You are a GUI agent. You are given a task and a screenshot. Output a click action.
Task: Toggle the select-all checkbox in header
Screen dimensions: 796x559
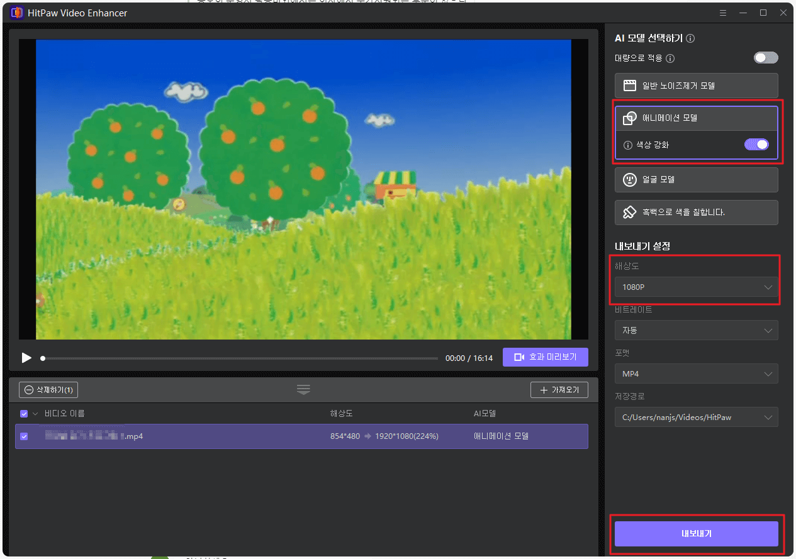24,414
